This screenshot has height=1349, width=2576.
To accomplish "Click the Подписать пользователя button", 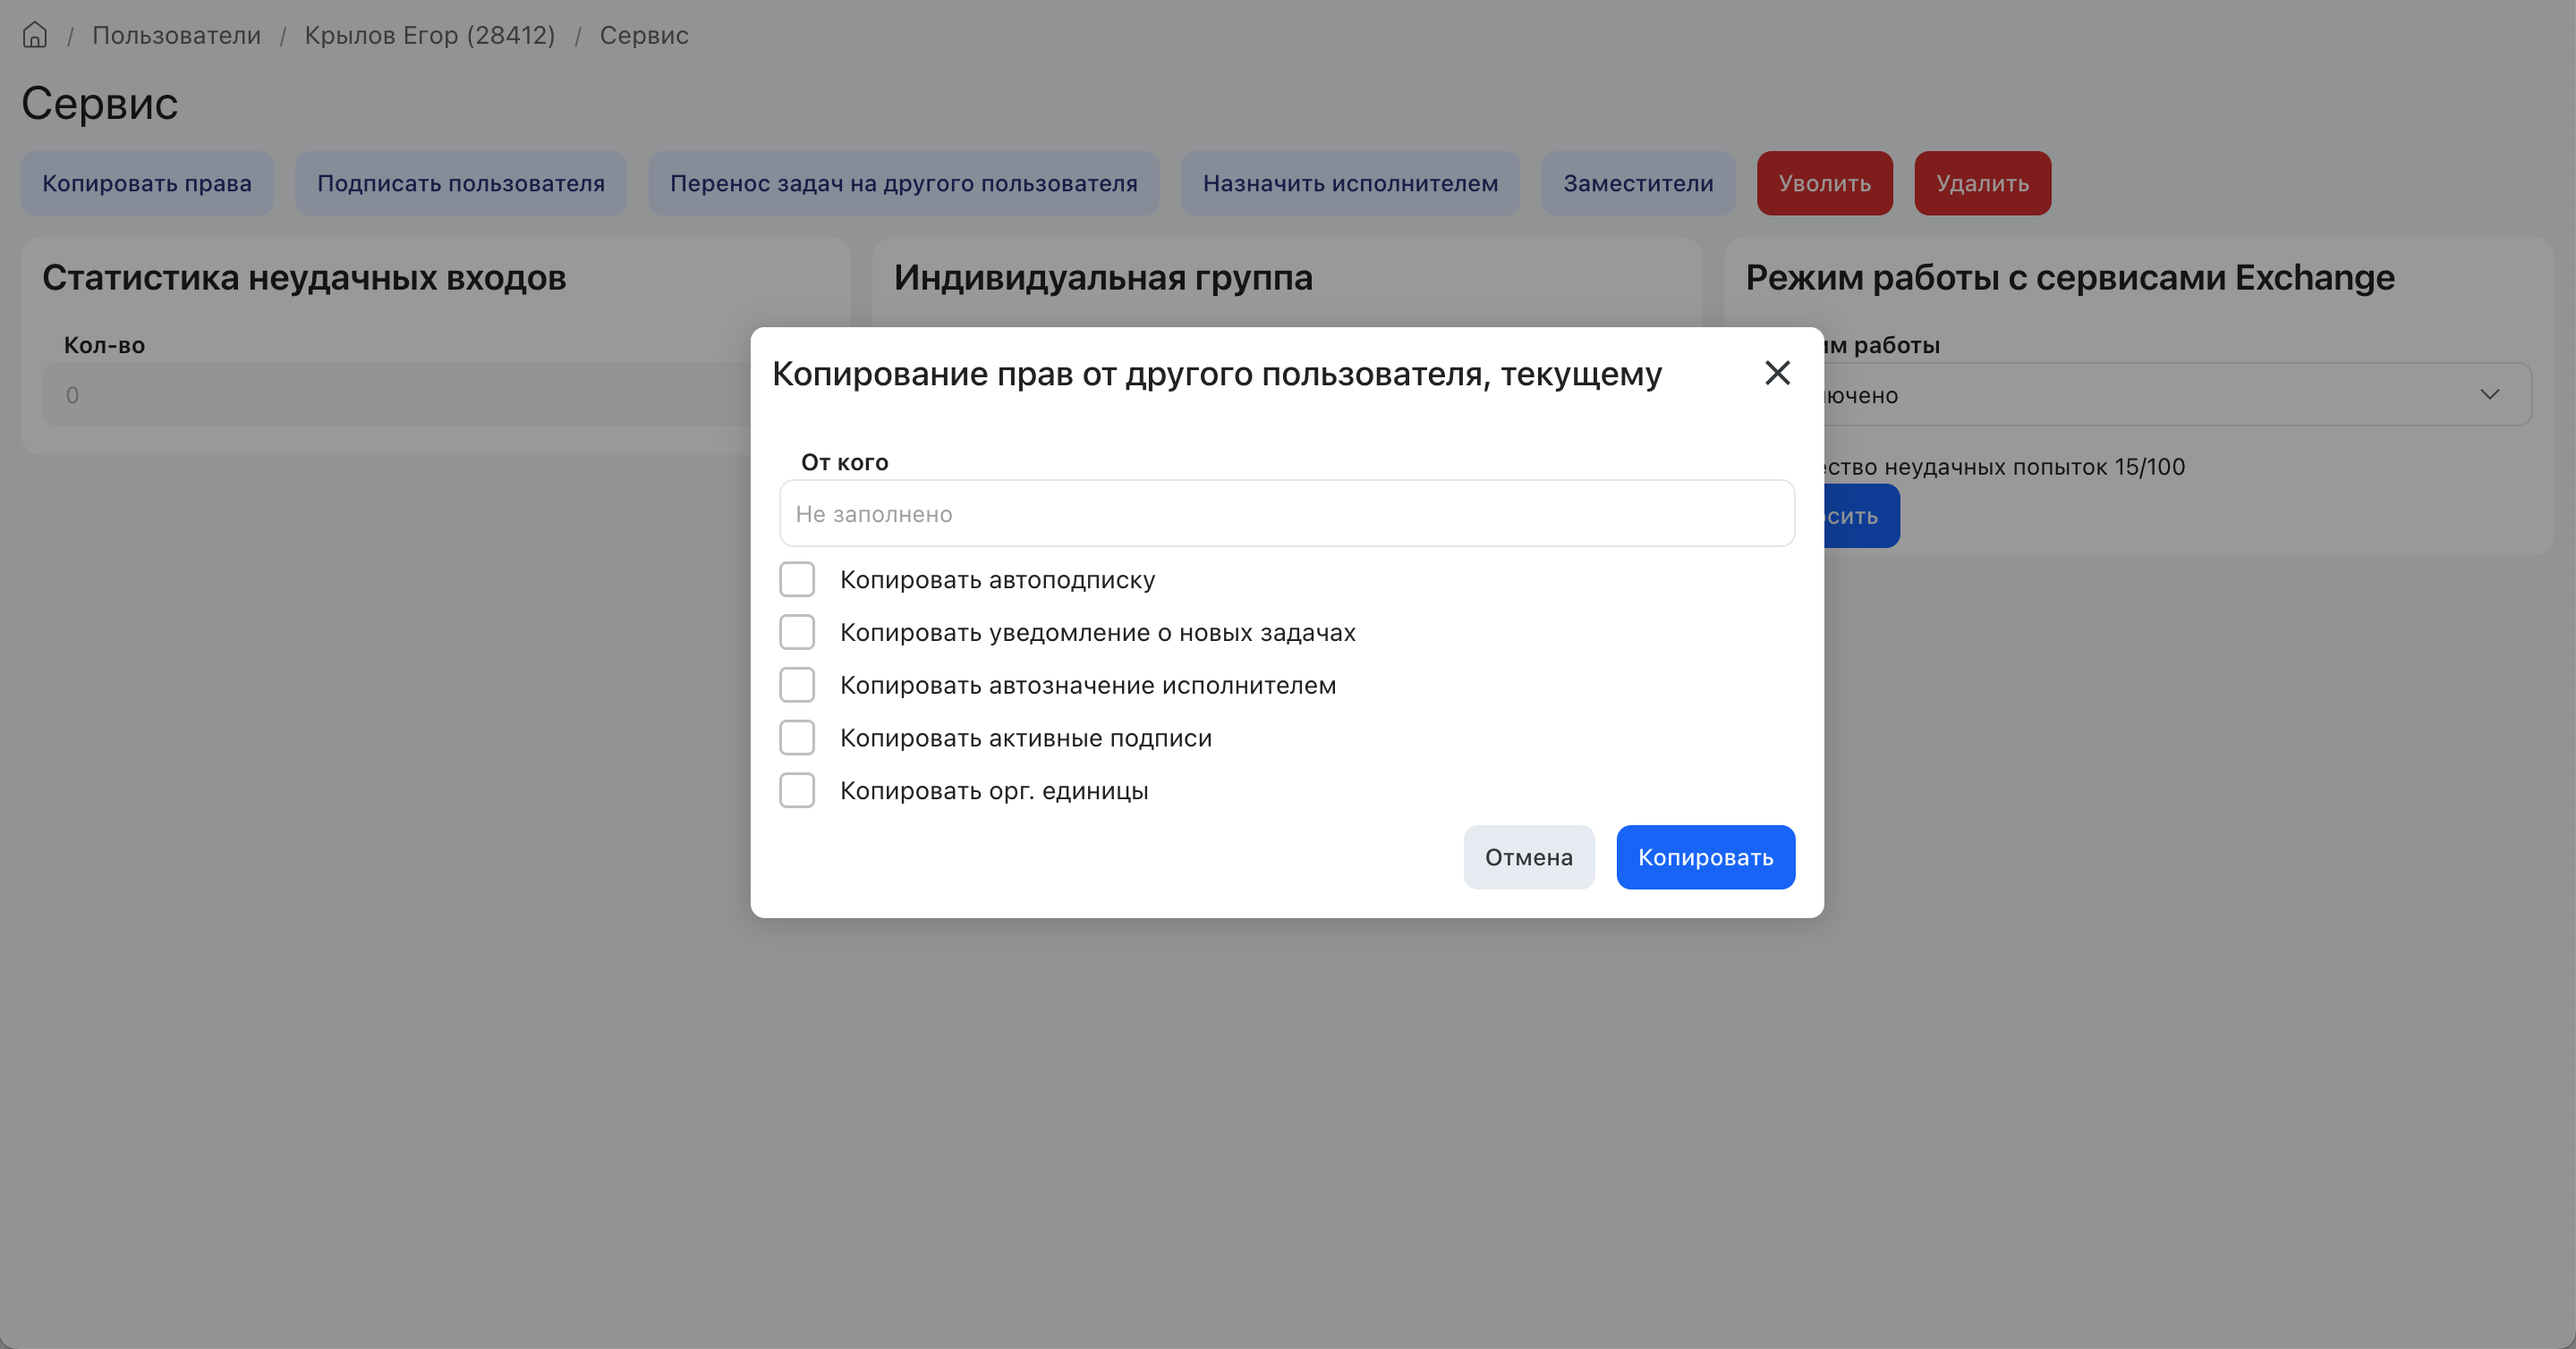I will (461, 183).
